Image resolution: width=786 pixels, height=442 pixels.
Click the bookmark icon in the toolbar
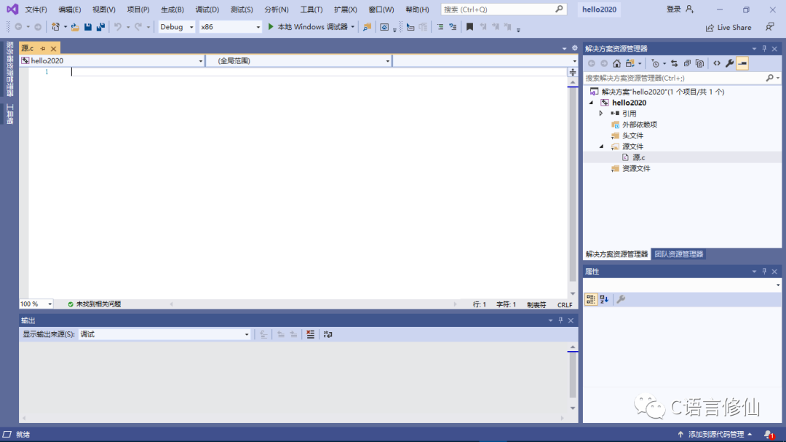469,27
